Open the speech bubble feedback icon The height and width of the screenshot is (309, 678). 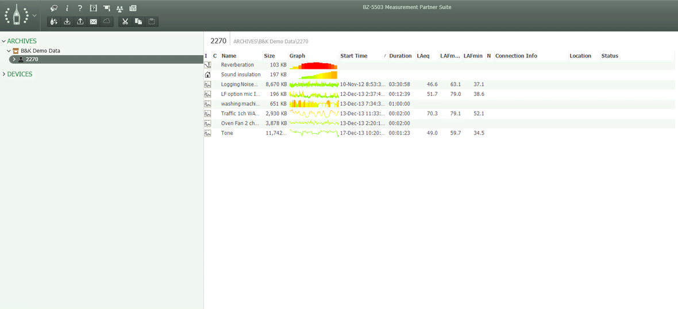pos(54,8)
